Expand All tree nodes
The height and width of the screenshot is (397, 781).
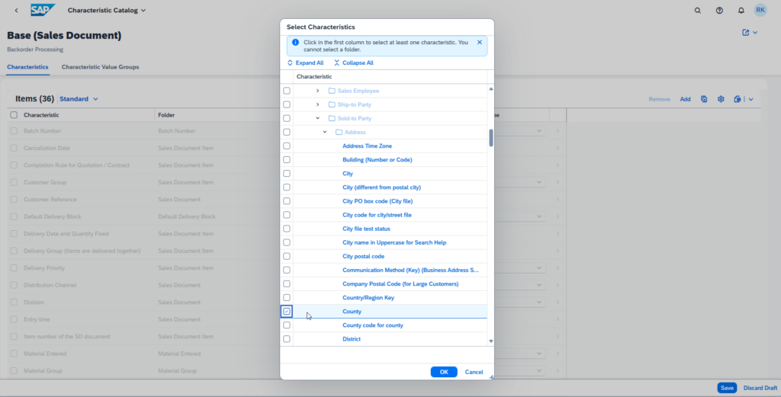coord(305,62)
